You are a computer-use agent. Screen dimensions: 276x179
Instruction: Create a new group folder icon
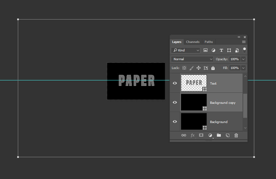coord(219,135)
